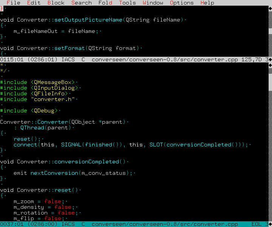Click the #include "converter.h" line
This screenshot has height=227, width=272.
(37, 99)
